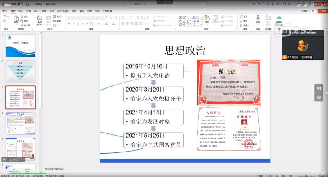This screenshot has height=177, width=328.
Task: Click the comments speech-bubble icon
Action: coord(313,11)
